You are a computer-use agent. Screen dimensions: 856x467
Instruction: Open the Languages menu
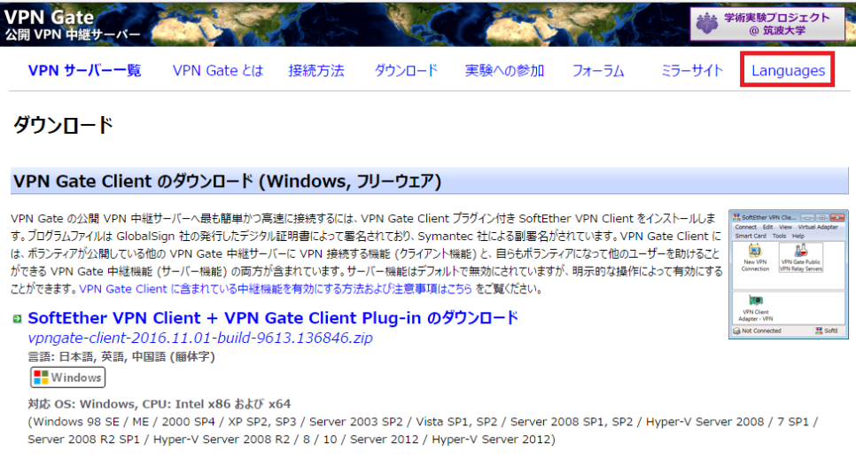[x=788, y=71]
